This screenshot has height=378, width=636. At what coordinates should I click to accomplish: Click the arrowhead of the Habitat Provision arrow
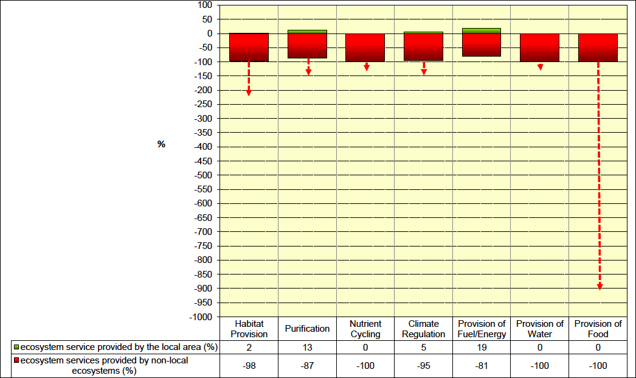click(x=249, y=92)
